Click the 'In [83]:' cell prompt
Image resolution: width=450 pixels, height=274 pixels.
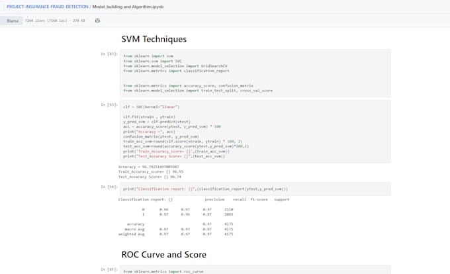(x=109, y=54)
